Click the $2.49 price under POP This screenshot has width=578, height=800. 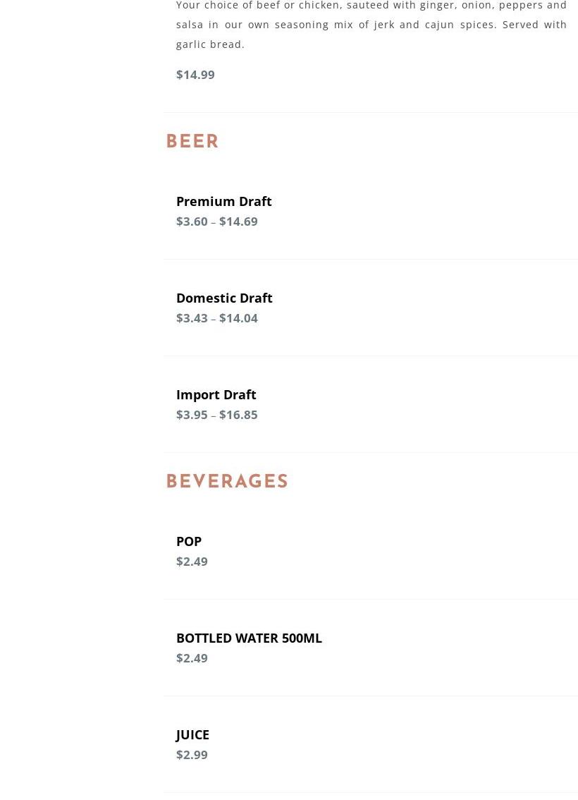192,561
